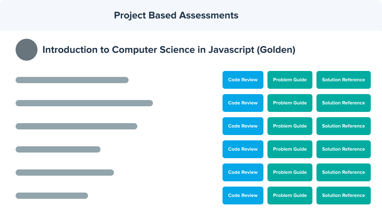Click Code Review in second row
This screenshot has width=382, height=216.
[x=243, y=103]
